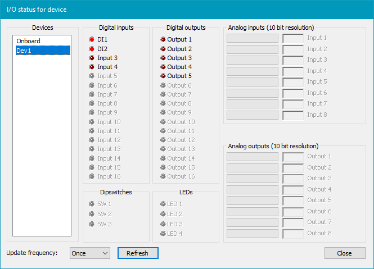This screenshot has height=269, width=374.
Task: Click the analog Output 8 value field
Action: click(x=293, y=234)
